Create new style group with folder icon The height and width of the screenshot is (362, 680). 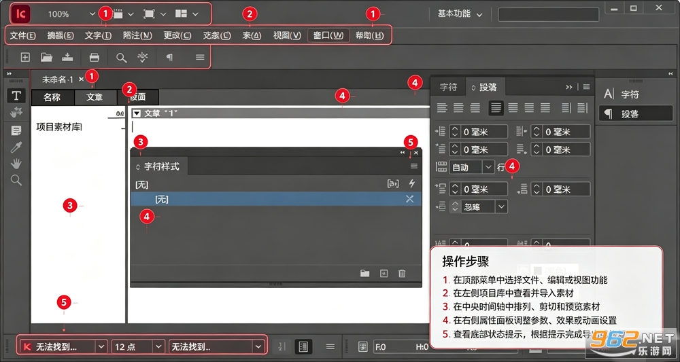pos(364,273)
